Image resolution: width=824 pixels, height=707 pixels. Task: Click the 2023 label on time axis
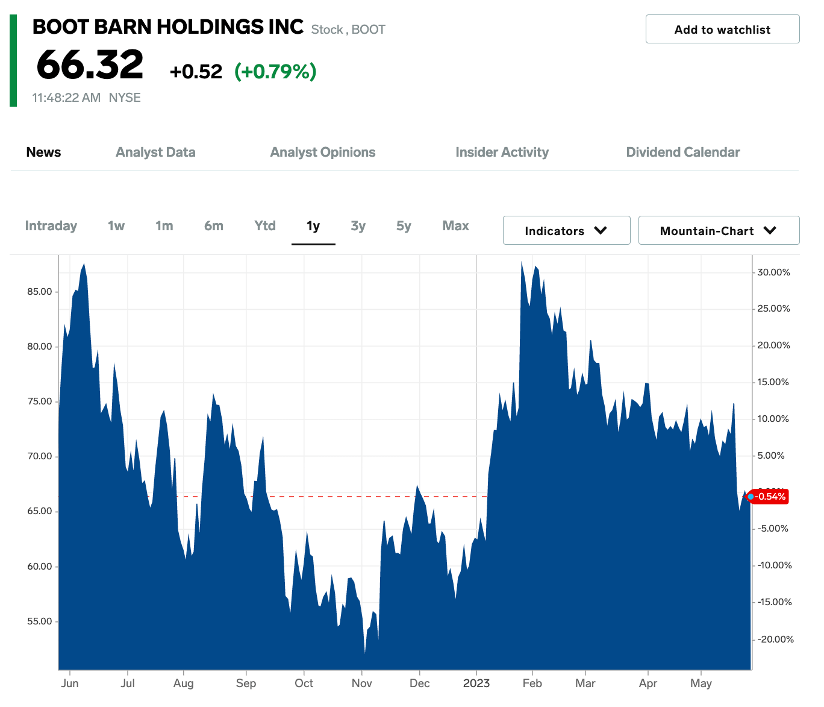[x=476, y=683]
